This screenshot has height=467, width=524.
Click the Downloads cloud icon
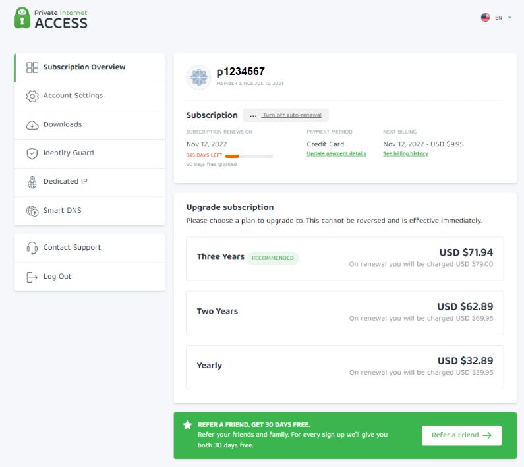pyautogui.click(x=32, y=125)
